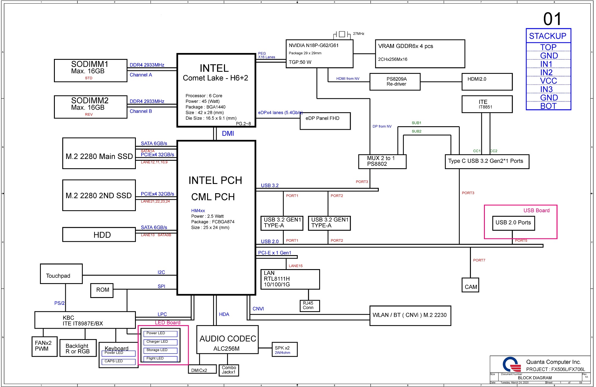Select the Charger LED box on the LED Board

pyautogui.click(x=160, y=342)
